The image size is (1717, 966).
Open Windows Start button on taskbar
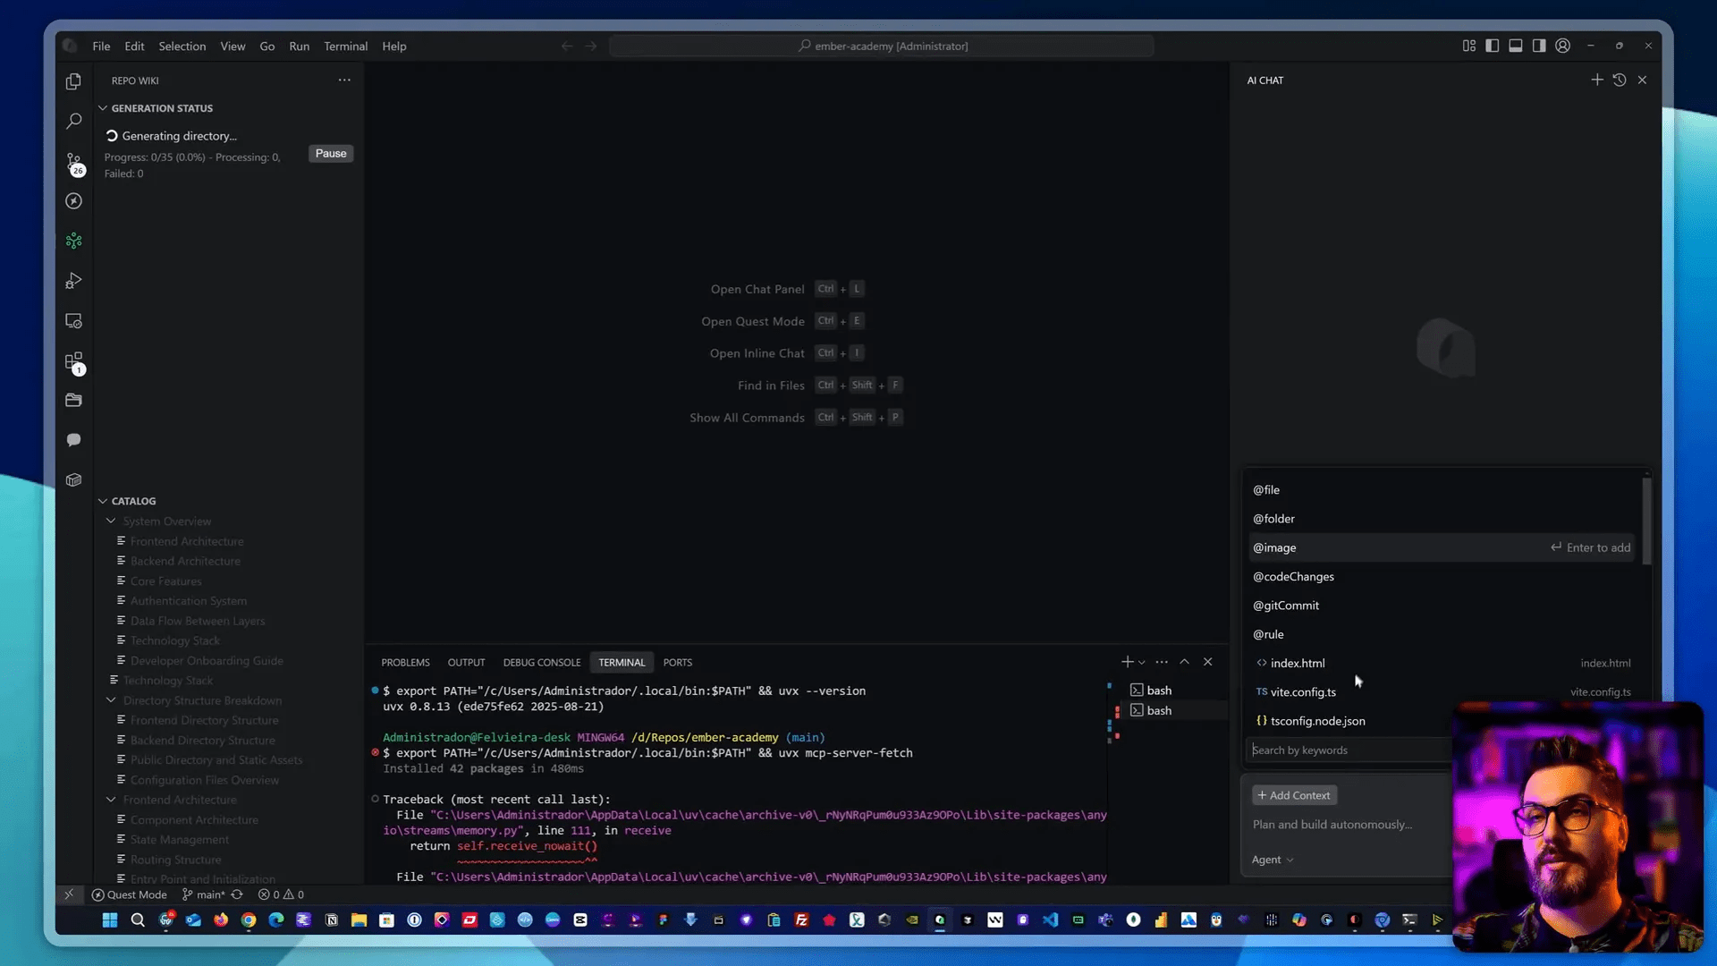[x=110, y=920]
